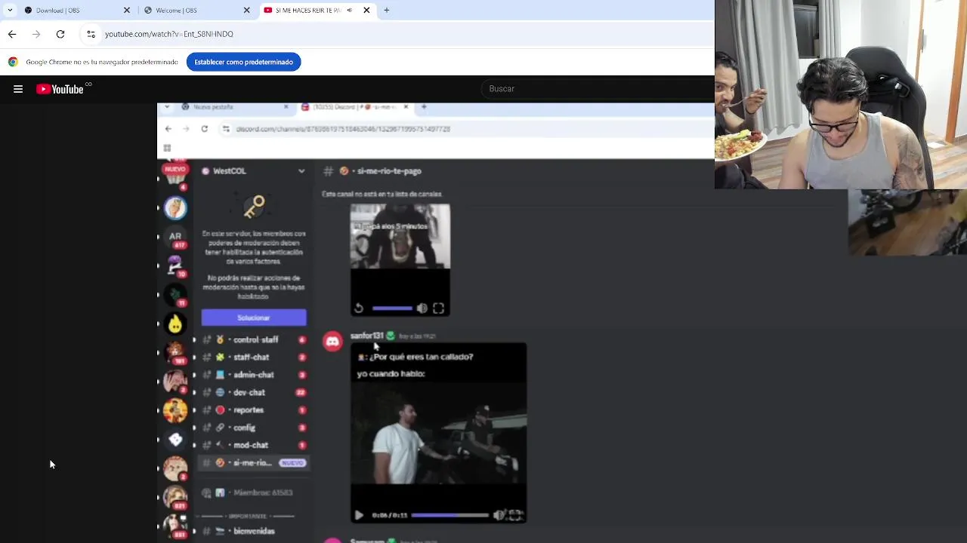Close the YouTube video tab
The height and width of the screenshot is (543, 967).
pyautogui.click(x=367, y=11)
